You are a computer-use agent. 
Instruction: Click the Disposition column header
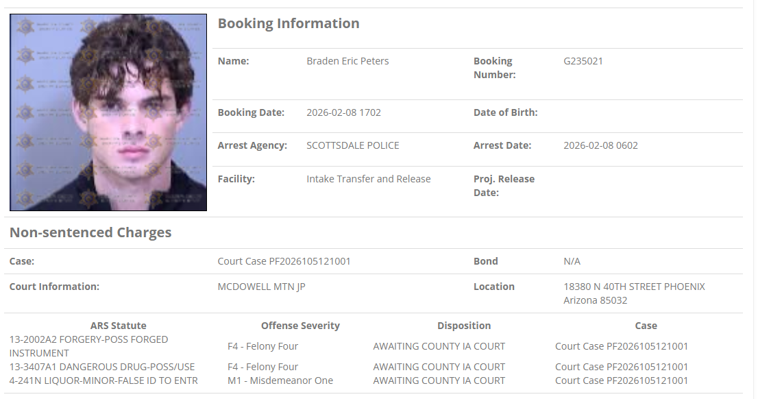[464, 326]
